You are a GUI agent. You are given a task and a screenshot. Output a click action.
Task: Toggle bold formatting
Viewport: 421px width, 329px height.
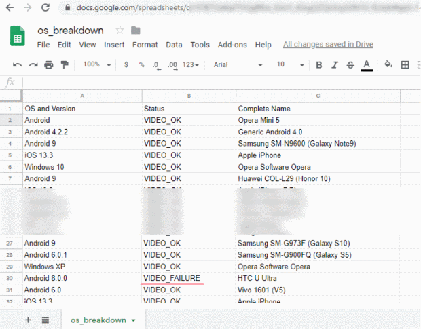click(319, 65)
